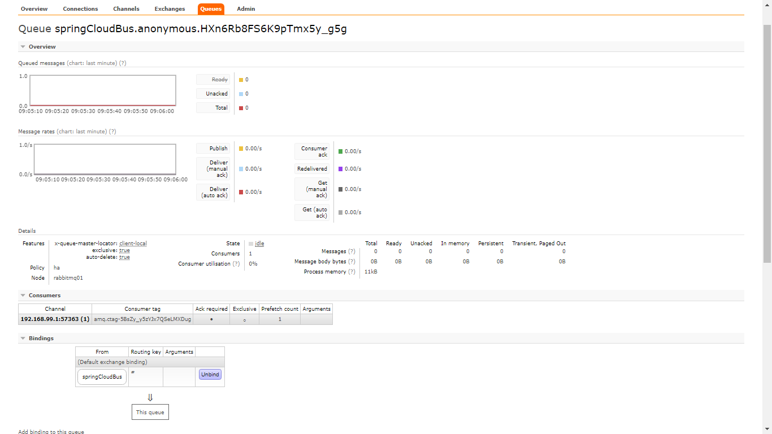Open help for Message rates chart
This screenshot has width=772, height=434.
[x=112, y=132]
